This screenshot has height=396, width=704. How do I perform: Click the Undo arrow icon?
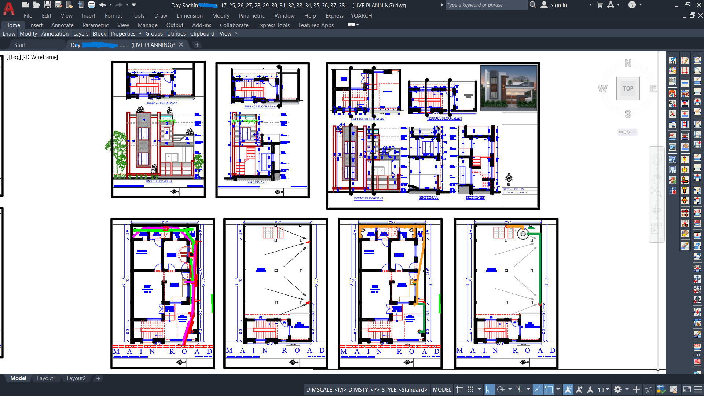[103, 5]
